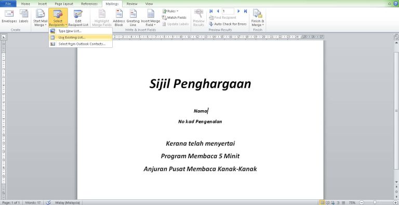Collapse the Select Recipients dropdown
Screen dimensions: 399x205
pos(58,17)
